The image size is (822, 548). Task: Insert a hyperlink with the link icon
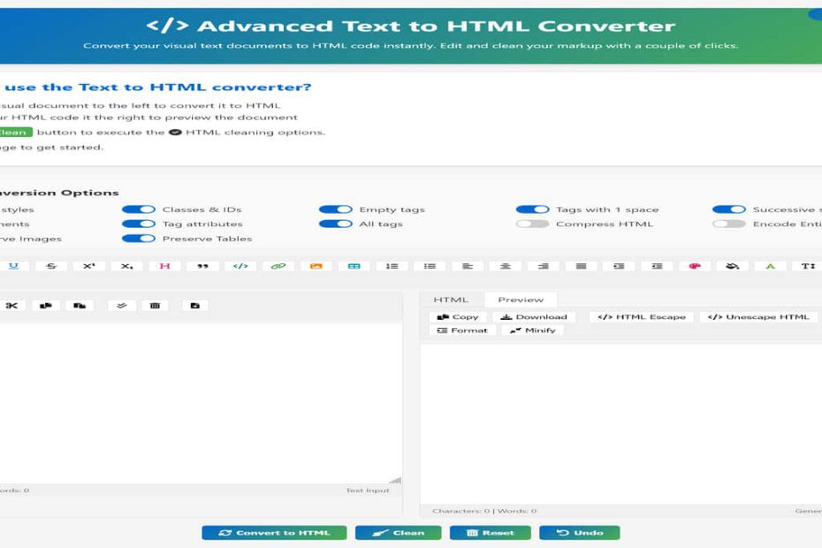click(278, 266)
